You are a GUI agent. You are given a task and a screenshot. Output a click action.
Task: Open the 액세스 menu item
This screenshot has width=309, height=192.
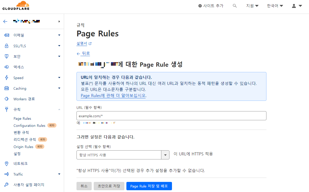coord(19,67)
